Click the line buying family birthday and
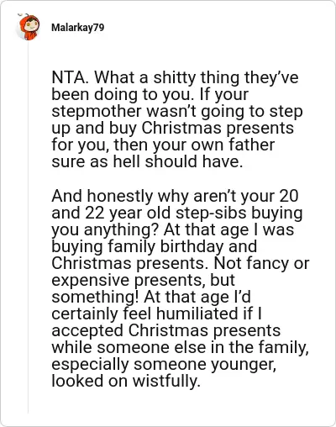Viewport: 336px width, 427px height. pyautogui.click(x=154, y=246)
